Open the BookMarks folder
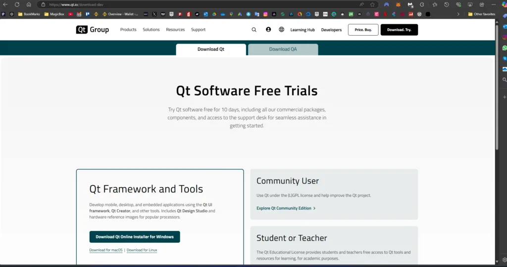The image size is (507, 267). coord(29,14)
